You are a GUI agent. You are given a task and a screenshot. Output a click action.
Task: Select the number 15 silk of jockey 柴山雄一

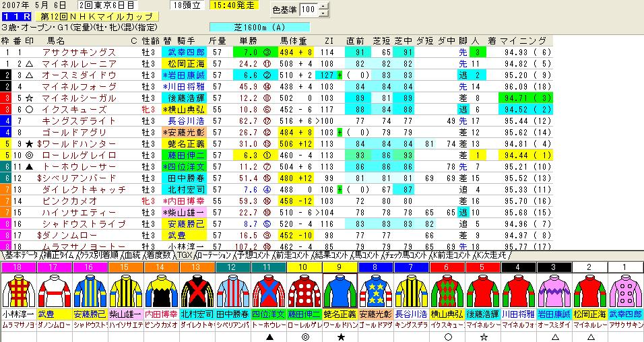click(x=126, y=291)
